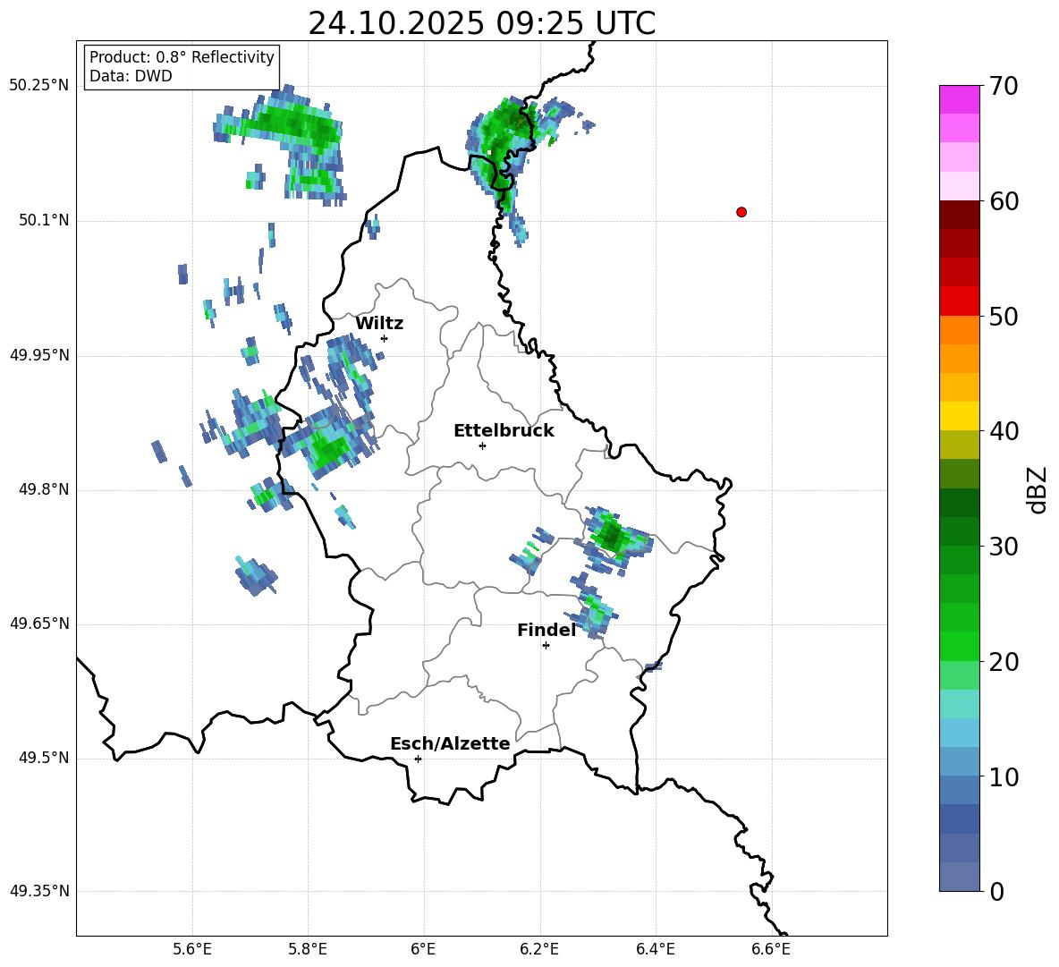Click the Esch/Alzette location cross marker

click(x=418, y=759)
